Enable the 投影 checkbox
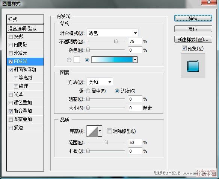Image resolution: width=219 pixels, height=179 pixels. (11, 37)
